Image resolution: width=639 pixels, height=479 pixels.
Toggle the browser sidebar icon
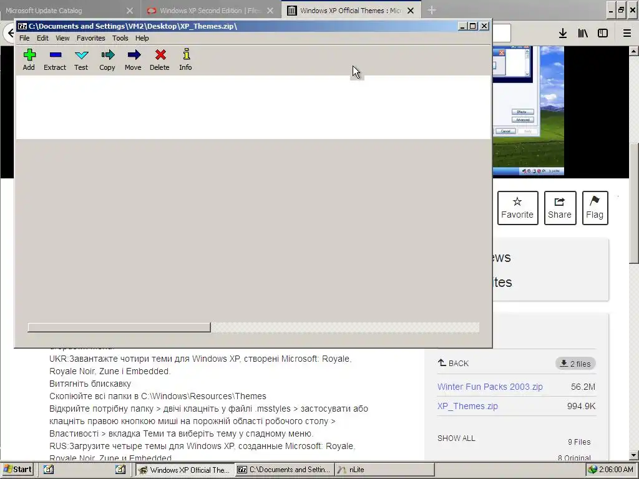(603, 34)
